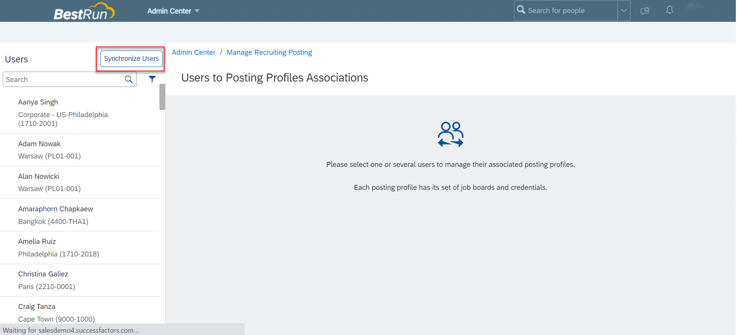Open the notifications bell

coord(670,10)
